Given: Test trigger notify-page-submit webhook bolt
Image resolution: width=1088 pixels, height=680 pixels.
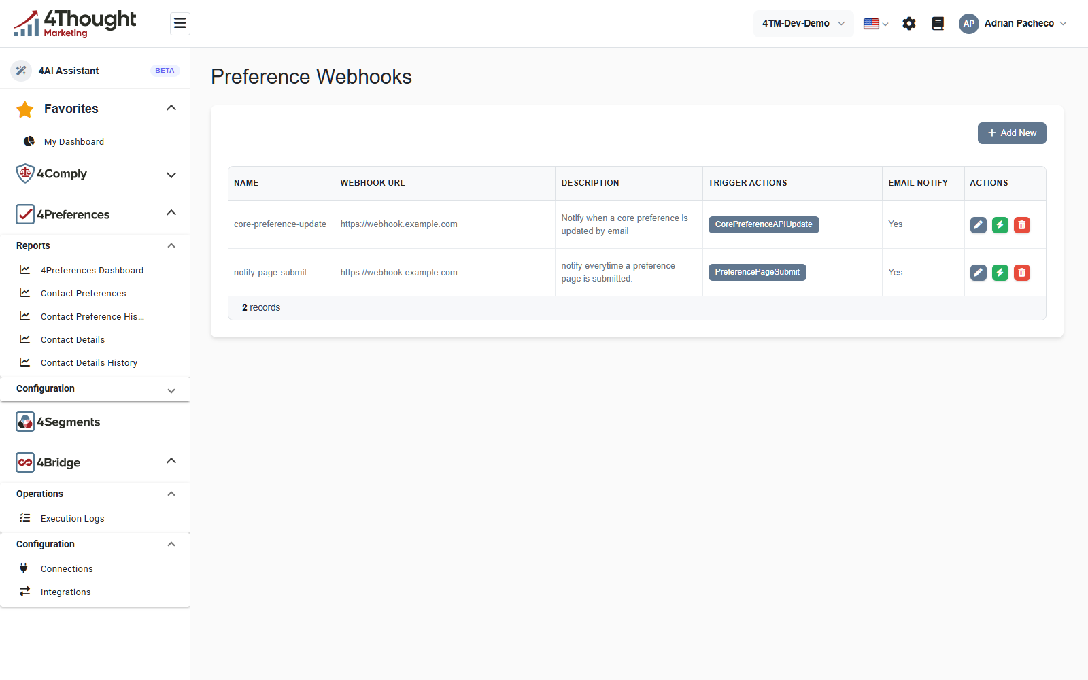Looking at the screenshot, I should pos(1000,273).
